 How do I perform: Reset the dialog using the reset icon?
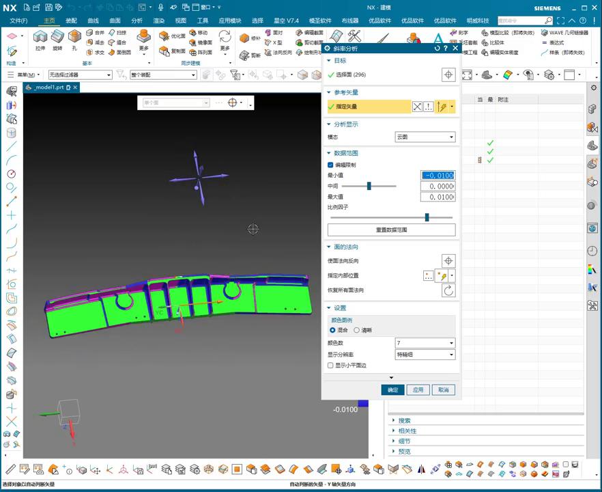coord(437,49)
